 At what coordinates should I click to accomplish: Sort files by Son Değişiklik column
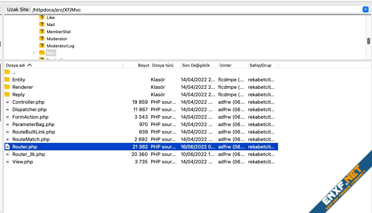click(x=198, y=65)
